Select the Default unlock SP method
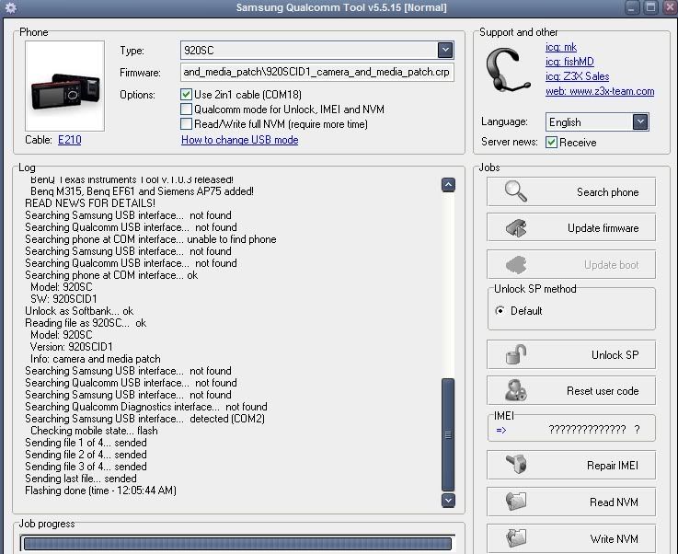 [500, 310]
